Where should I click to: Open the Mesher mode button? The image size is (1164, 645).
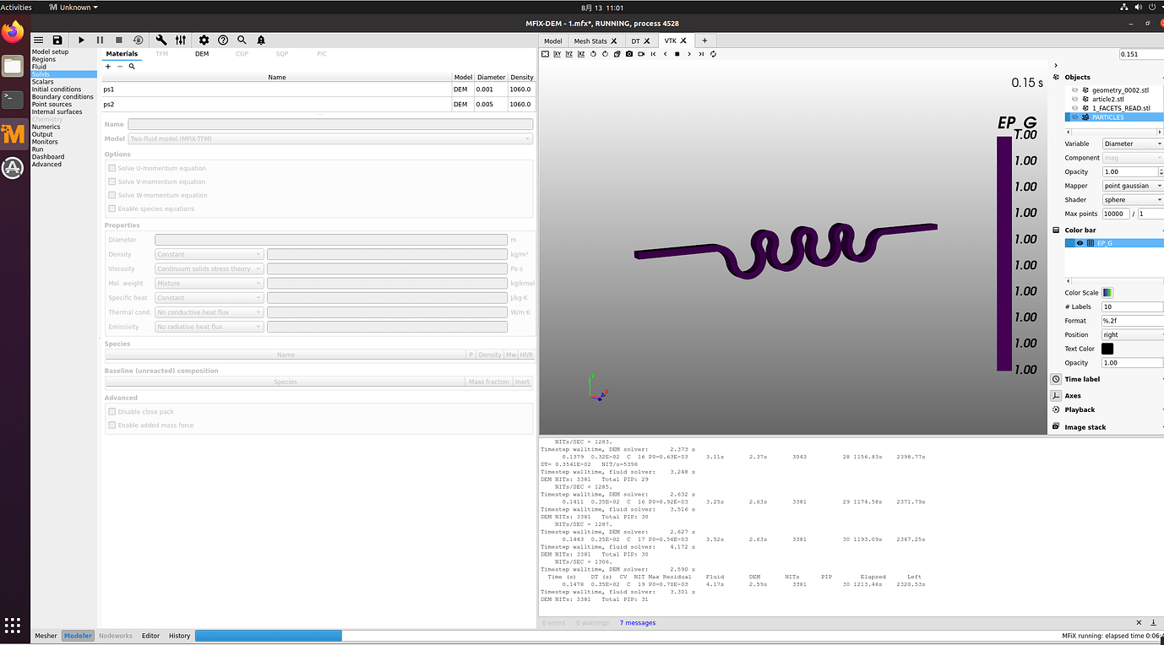(46, 636)
